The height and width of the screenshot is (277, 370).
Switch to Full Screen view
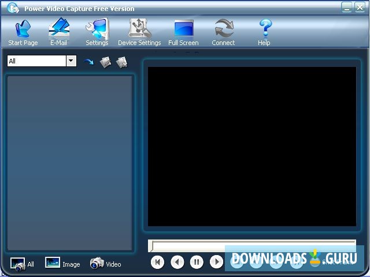pyautogui.click(x=184, y=32)
